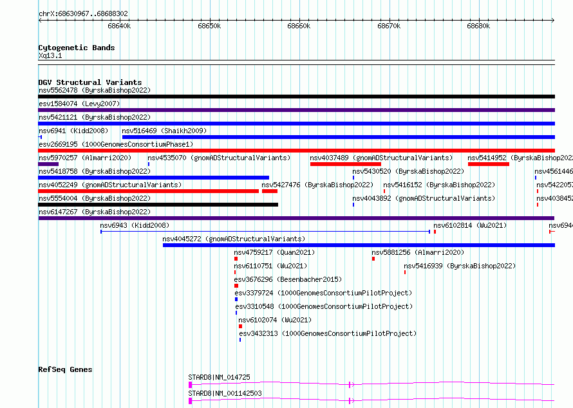Screen dimensions: 573x408
Task: Click the blue nsv4045272 variant bar
Action: tap(359, 245)
